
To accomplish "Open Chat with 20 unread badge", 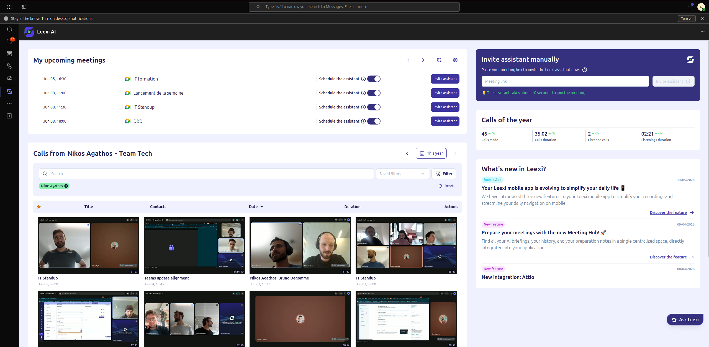I will tap(9, 42).
